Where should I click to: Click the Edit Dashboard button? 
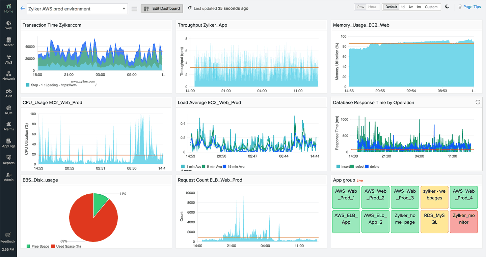[162, 8]
